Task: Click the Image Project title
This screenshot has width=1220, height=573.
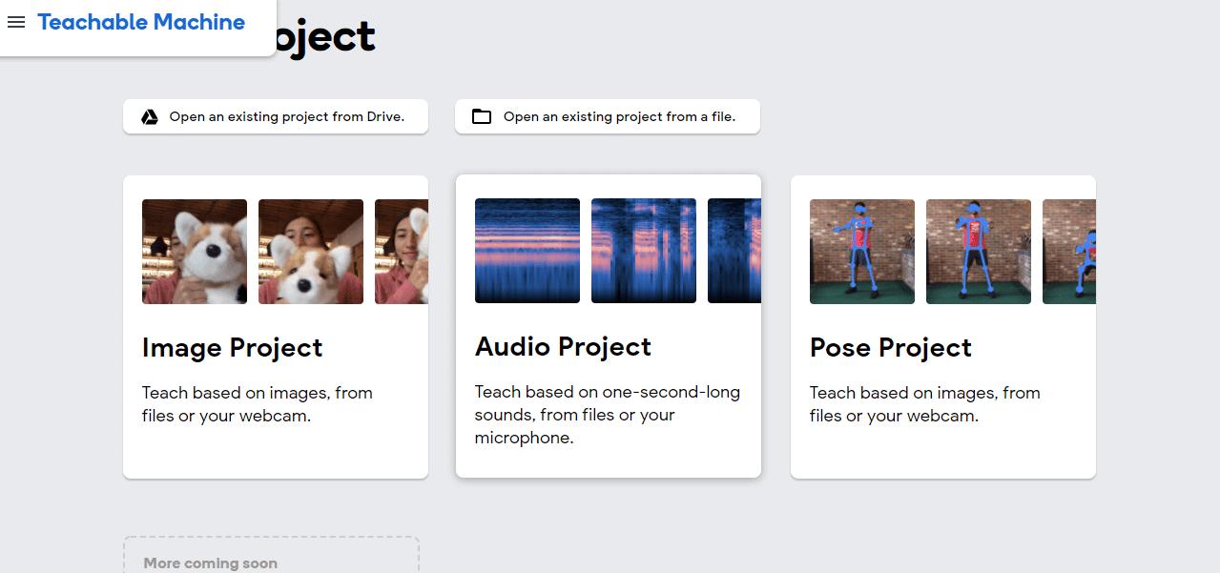Action: [233, 348]
